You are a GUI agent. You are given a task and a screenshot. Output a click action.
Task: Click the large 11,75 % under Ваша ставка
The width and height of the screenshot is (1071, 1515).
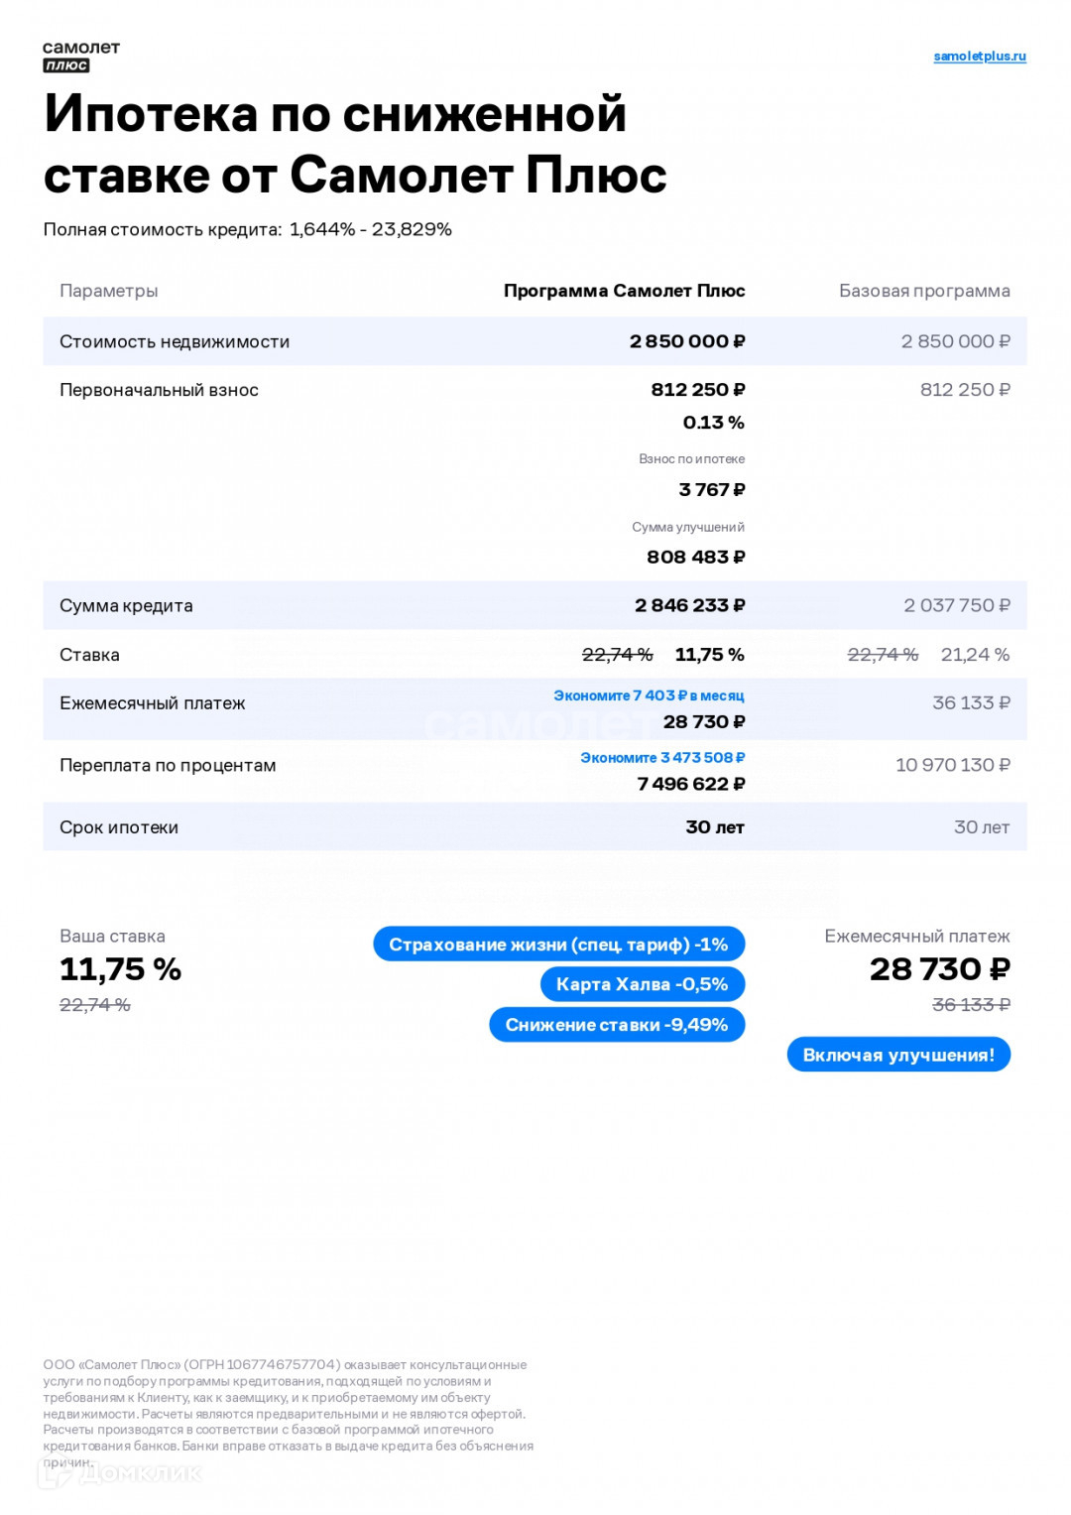(x=120, y=969)
